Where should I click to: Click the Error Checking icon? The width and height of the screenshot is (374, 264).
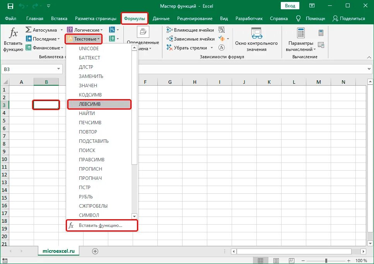tap(222, 39)
